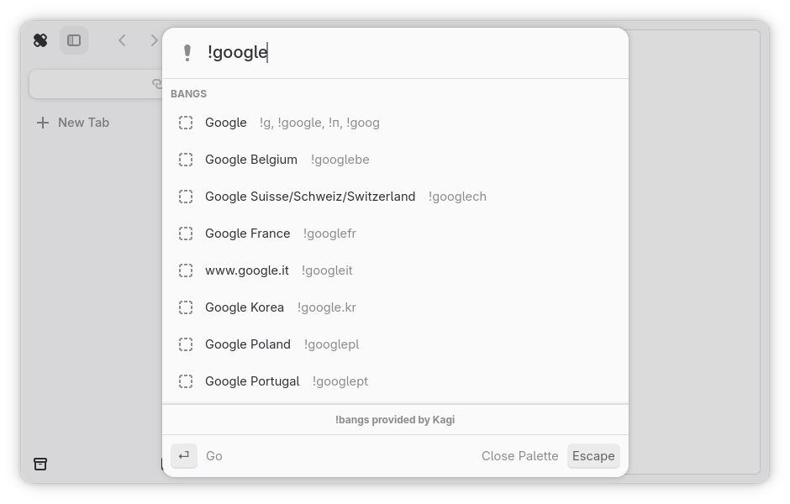The width and height of the screenshot is (790, 504).
Task: Click the dashed icon next to www.google.it
Action: [186, 270]
